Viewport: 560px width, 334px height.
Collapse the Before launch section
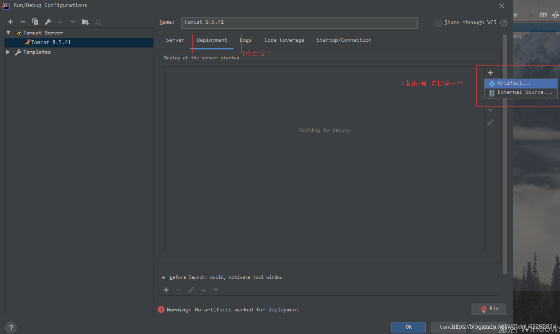click(x=163, y=278)
